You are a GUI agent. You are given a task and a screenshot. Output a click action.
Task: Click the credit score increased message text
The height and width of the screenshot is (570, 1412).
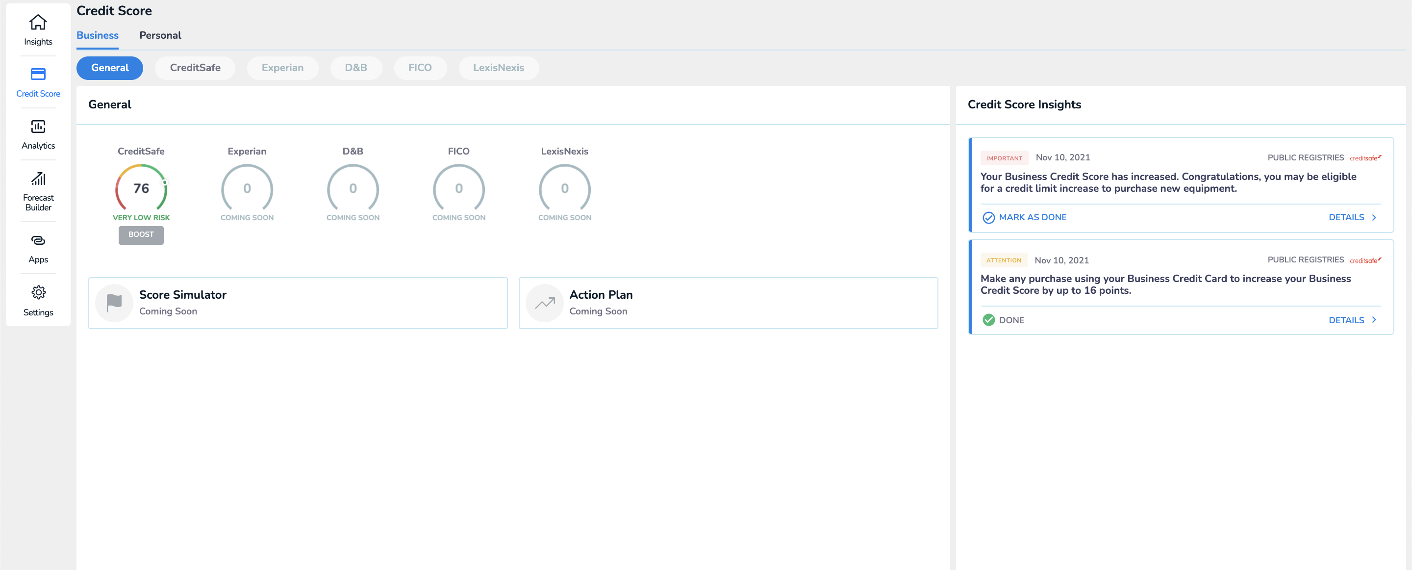1168,182
